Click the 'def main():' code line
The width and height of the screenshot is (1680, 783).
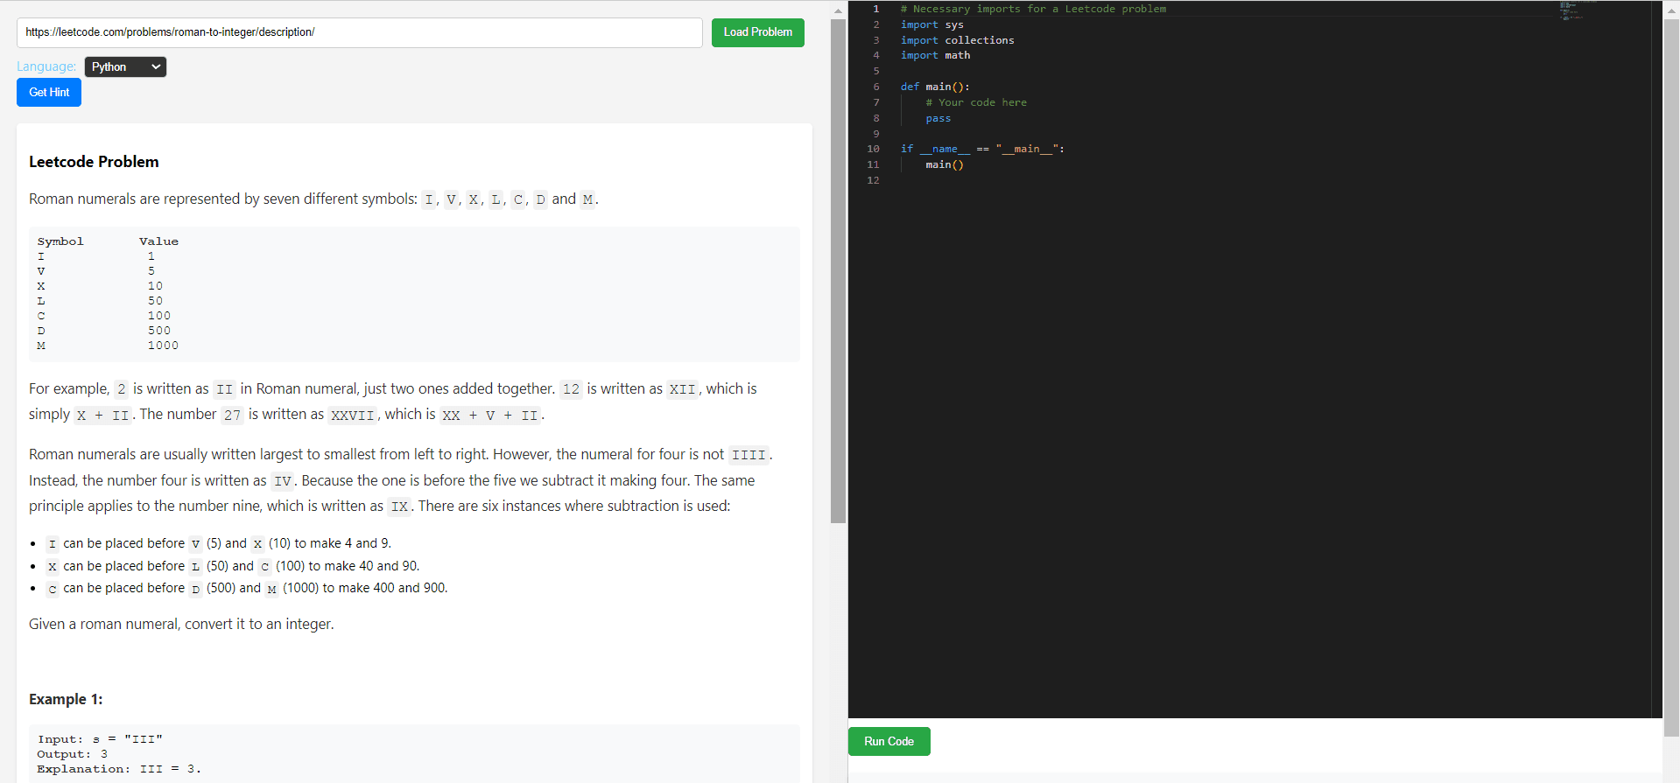pos(935,87)
